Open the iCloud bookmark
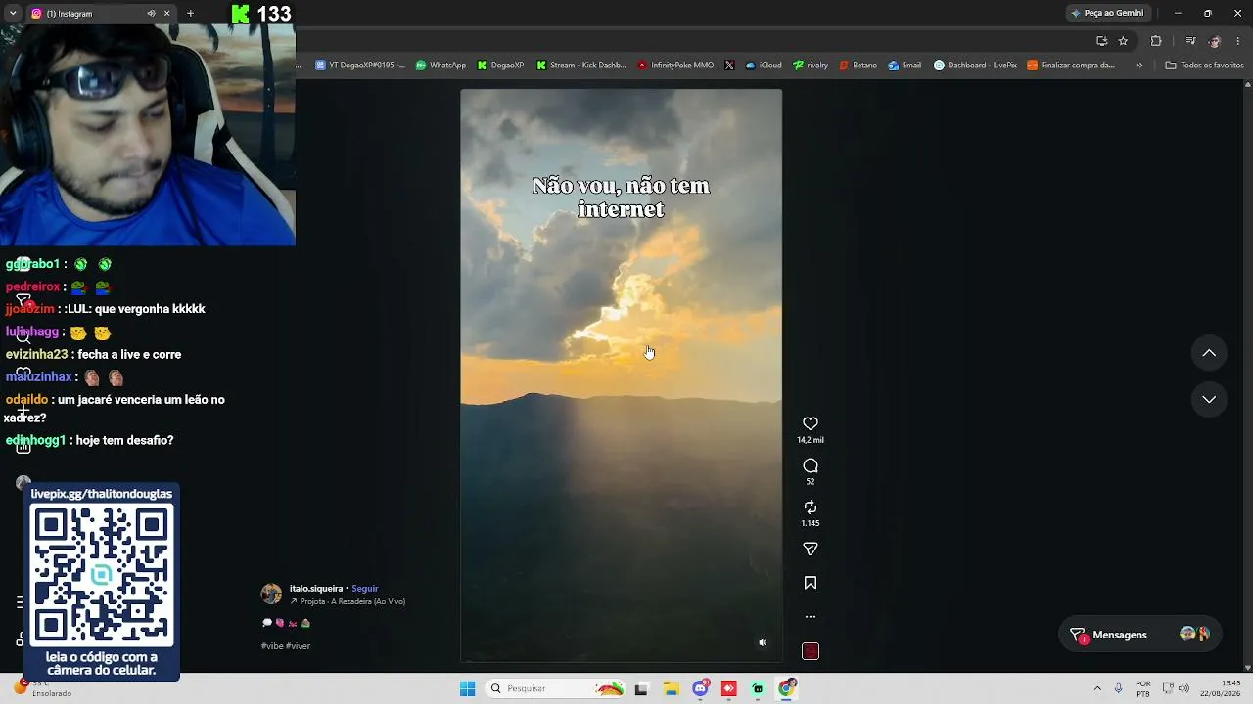 point(764,66)
